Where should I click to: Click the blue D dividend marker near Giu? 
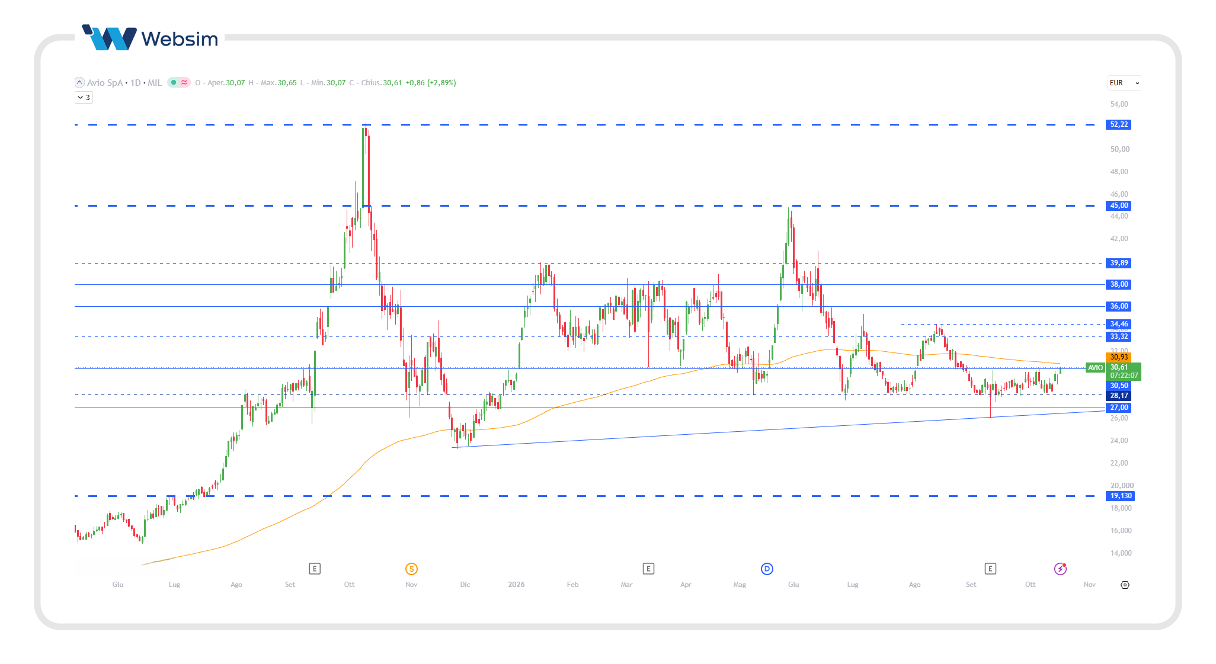coord(767,569)
